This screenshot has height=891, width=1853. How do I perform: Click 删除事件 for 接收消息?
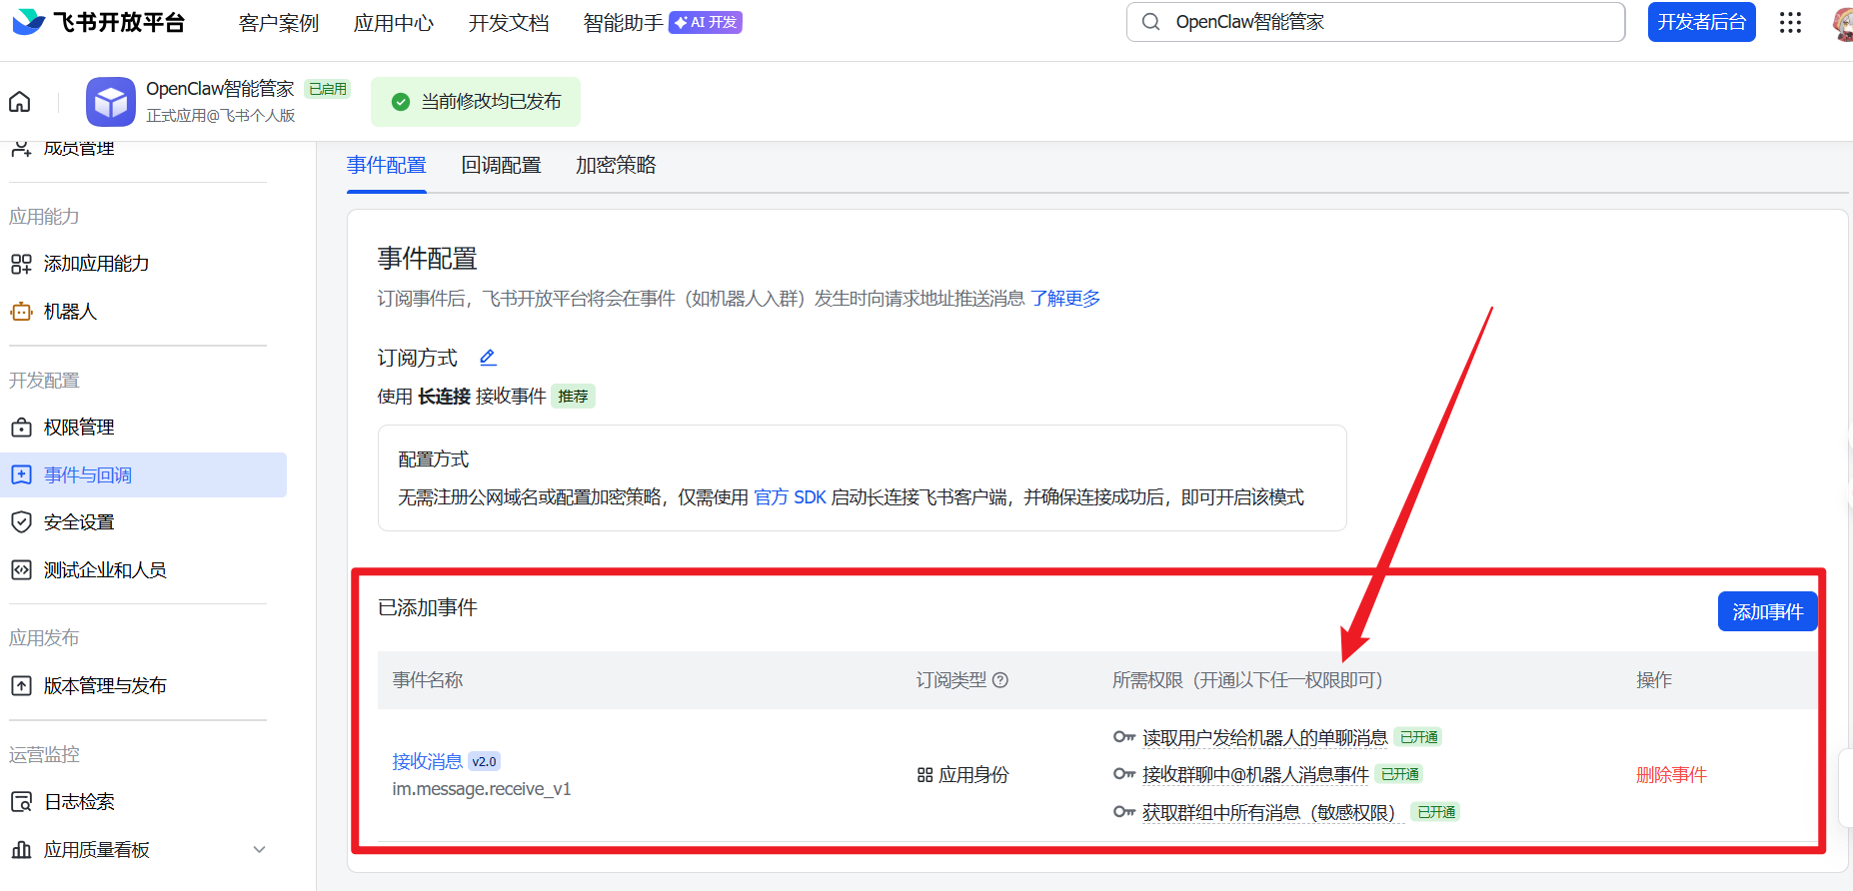[x=1671, y=775]
